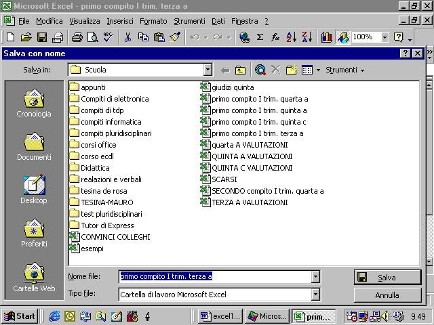The width and height of the screenshot is (434, 325).
Task: Go up one folder level icon
Action: point(240,70)
